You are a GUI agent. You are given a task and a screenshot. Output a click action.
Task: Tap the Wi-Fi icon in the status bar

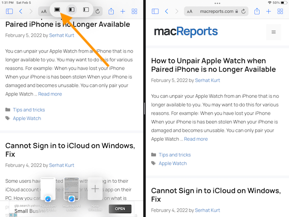coord(270,3)
